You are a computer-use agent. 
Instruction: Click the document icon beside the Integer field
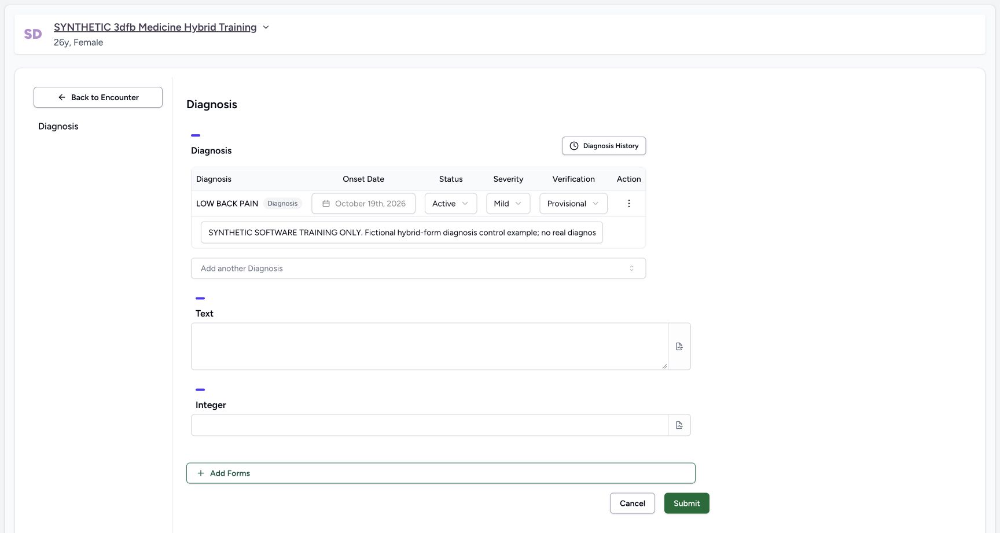click(x=679, y=425)
